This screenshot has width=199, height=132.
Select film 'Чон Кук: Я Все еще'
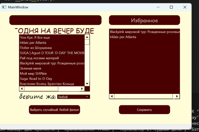pos(52,37)
